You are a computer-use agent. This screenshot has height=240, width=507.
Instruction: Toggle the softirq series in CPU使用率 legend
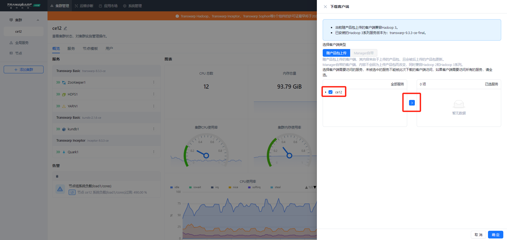click(x=254, y=187)
